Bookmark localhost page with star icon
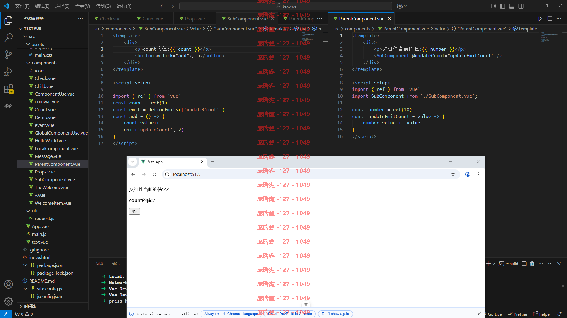This screenshot has width=567, height=318. [x=453, y=174]
